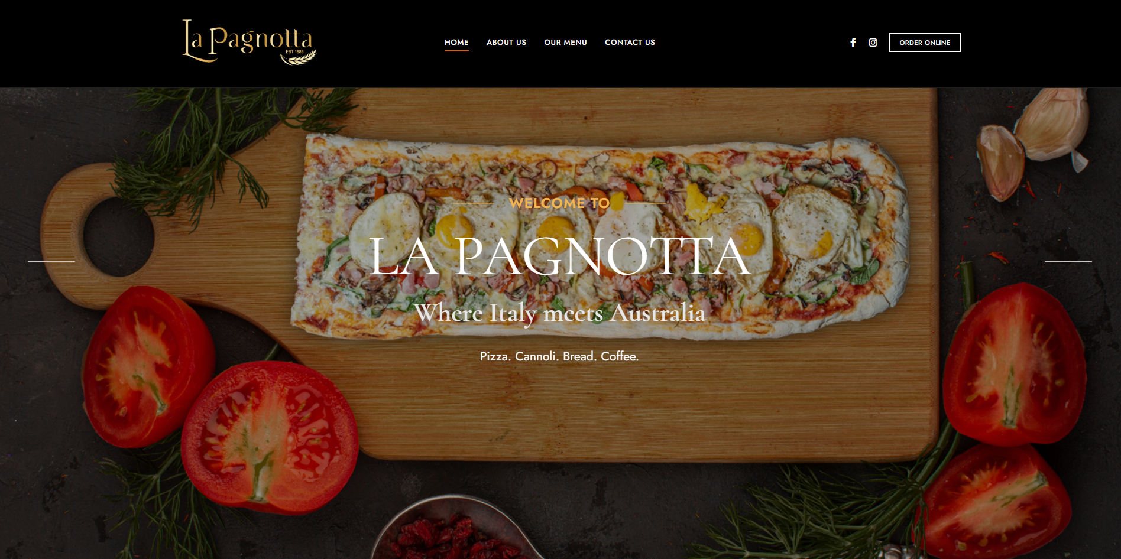Click the LA PAGNOTTA hero heading

(x=559, y=256)
